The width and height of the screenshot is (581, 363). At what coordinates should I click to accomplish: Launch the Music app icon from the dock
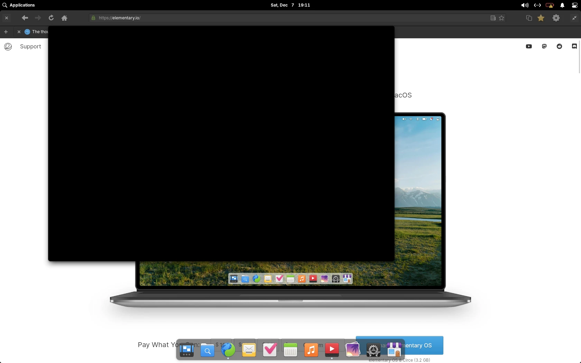tap(311, 350)
